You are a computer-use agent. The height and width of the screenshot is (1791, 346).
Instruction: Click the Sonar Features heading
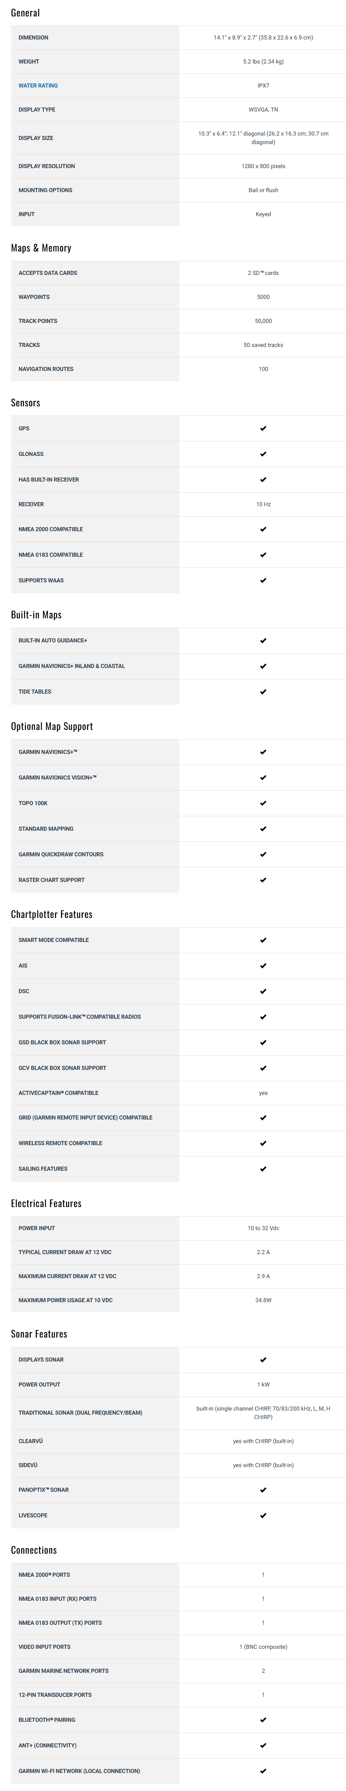coord(39,1333)
